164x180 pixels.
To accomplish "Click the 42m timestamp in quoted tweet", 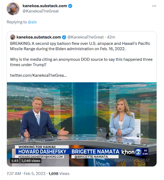I will click(x=111, y=37).
